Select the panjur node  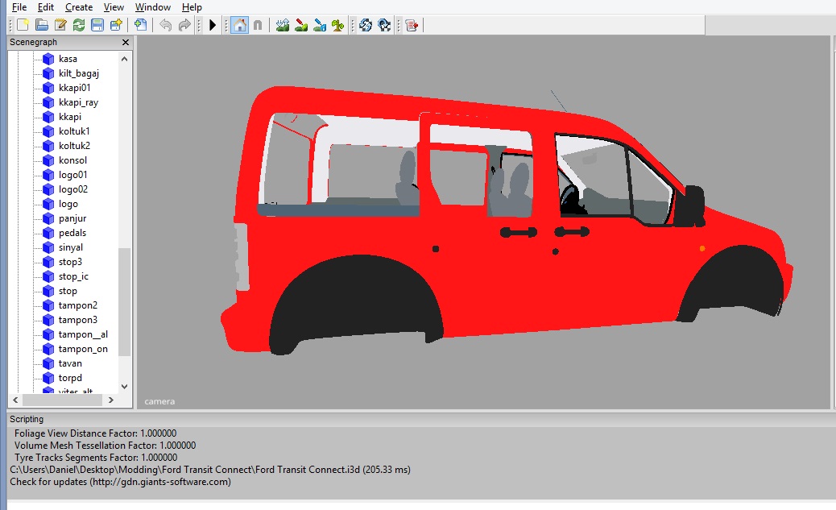(72, 218)
